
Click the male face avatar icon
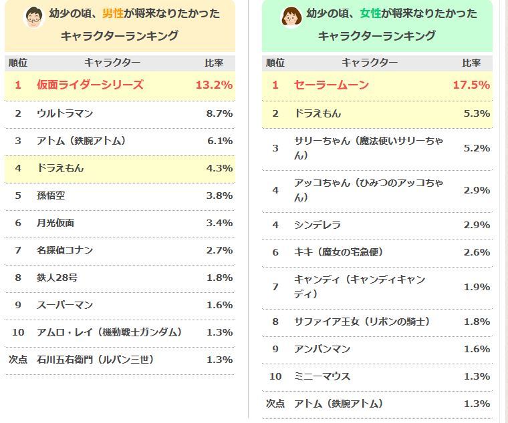(32, 16)
